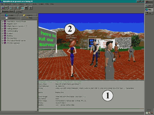Switch to the Contacts tab

(x=28, y=15)
